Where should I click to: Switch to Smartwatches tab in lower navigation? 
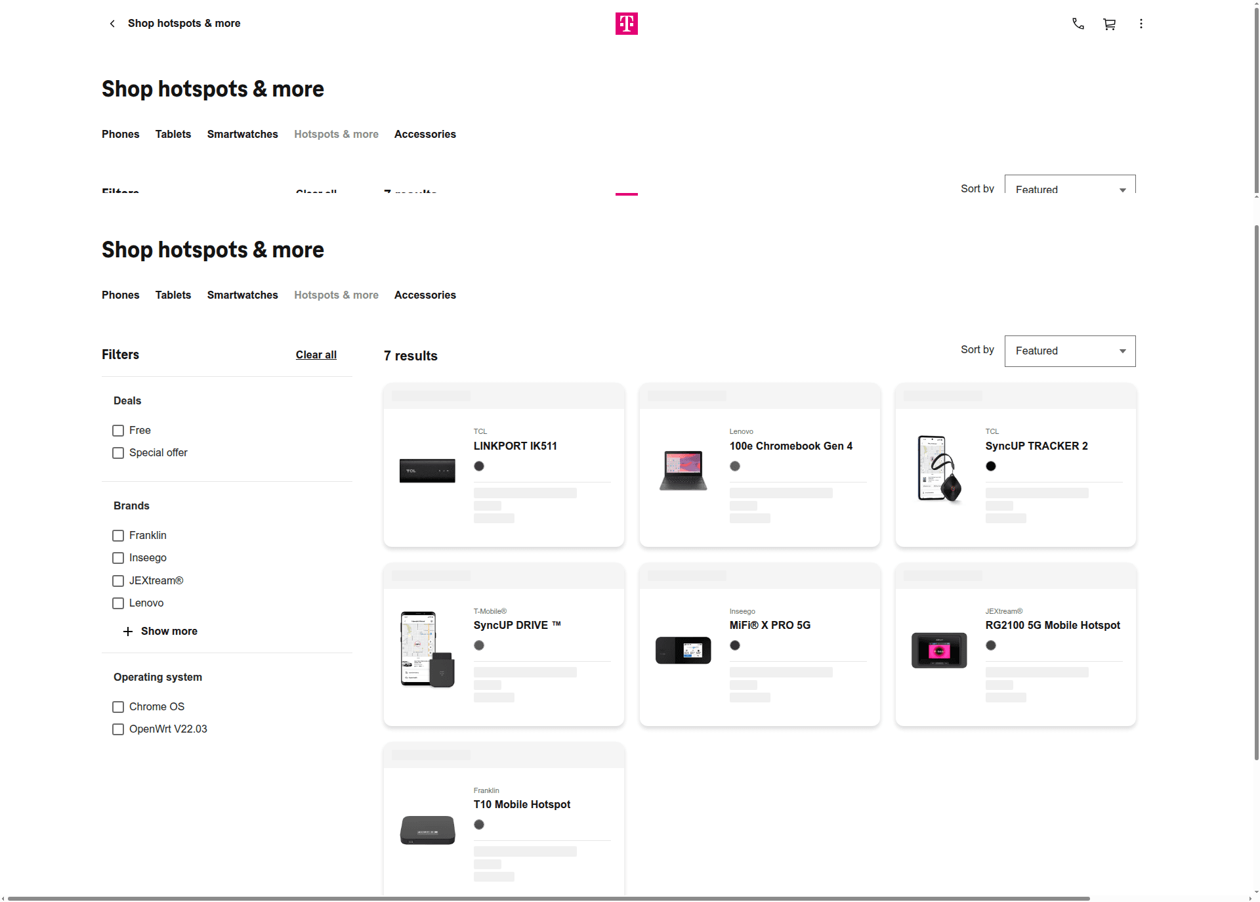243,295
